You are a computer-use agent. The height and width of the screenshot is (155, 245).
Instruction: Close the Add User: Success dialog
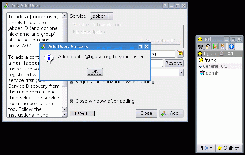(x=146, y=46)
